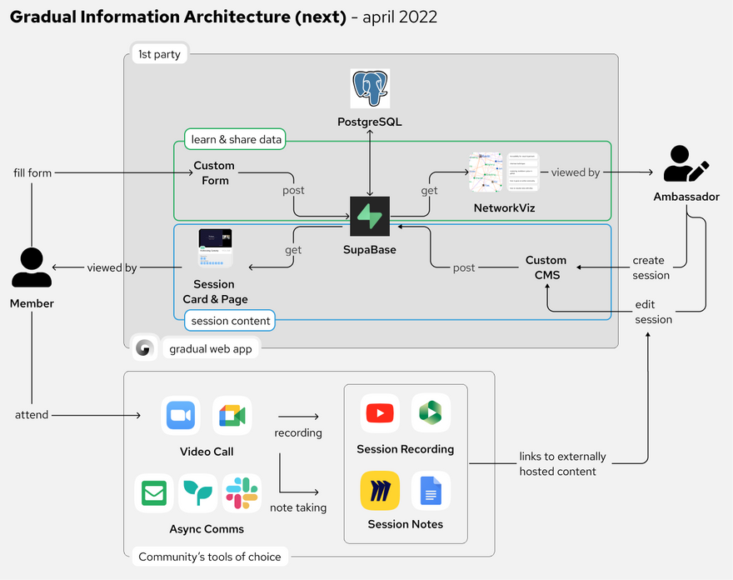
Task: Click the green Microsoft Stream icon
Action: coord(431,413)
